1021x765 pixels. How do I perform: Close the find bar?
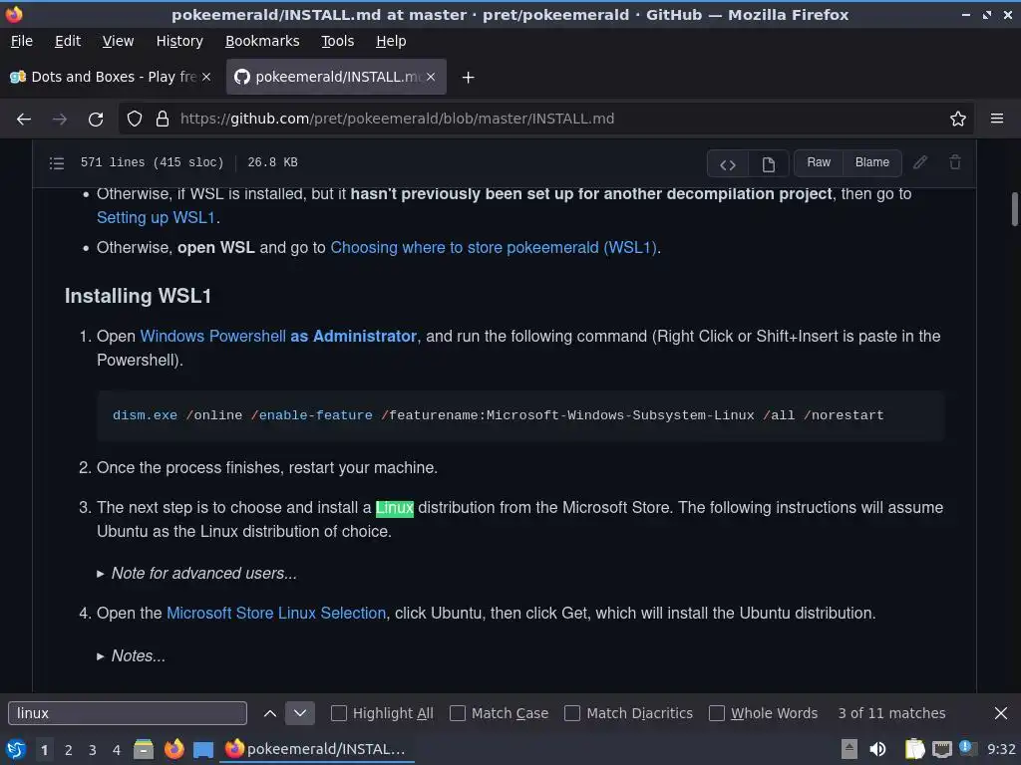tap(1001, 713)
